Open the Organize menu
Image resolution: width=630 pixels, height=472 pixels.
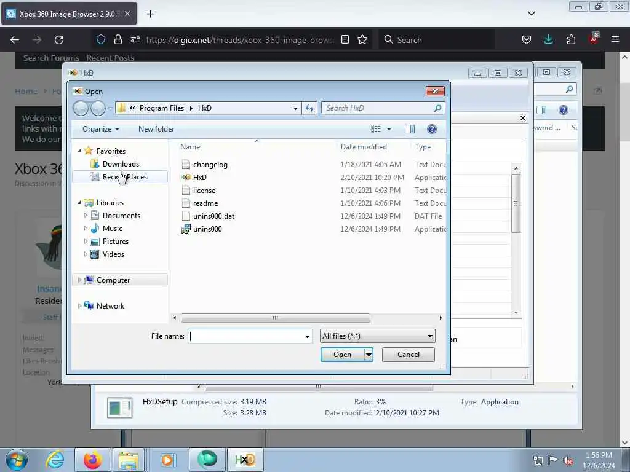pyautogui.click(x=101, y=129)
